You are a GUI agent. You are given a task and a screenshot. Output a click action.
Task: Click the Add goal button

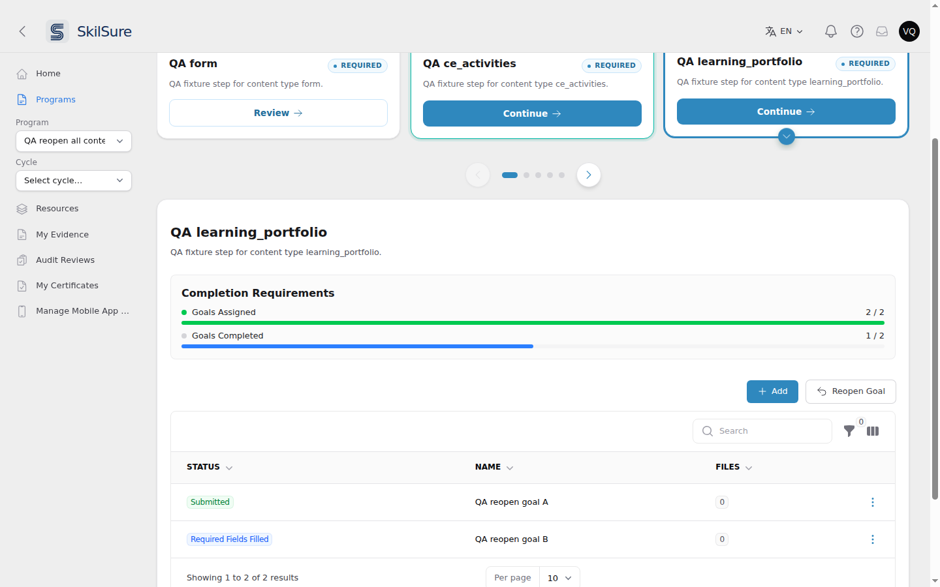coord(772,391)
